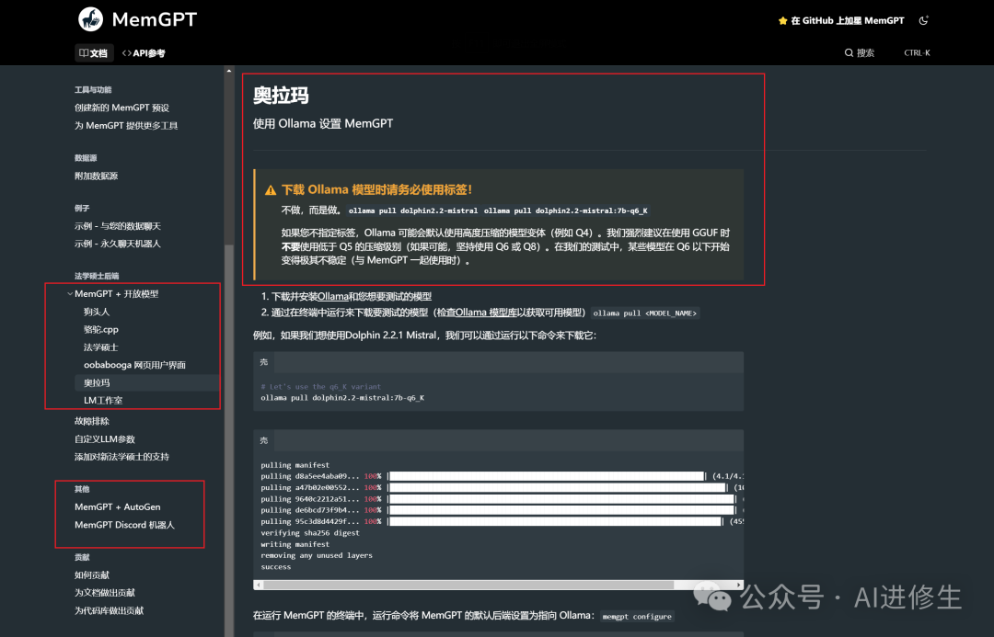This screenshot has width=994, height=637.
Task: Collapse the MemGPT + 开放模型 chevron
Action: 70,294
